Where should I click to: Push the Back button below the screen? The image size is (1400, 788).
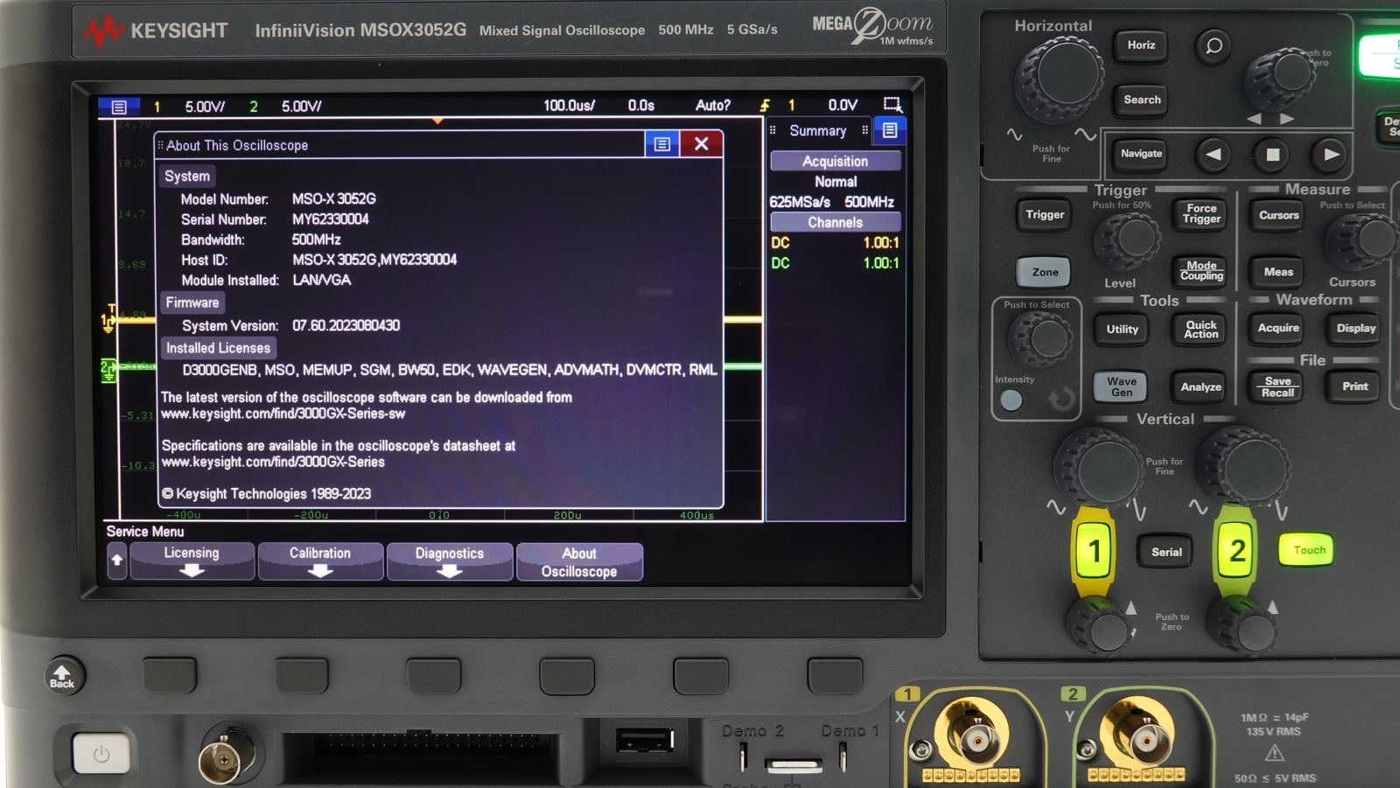[63, 676]
